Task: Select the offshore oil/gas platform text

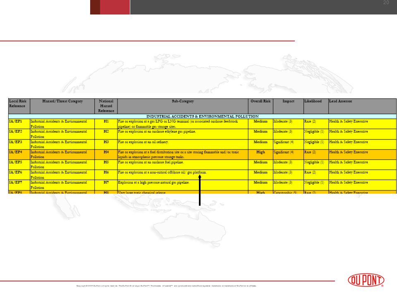Action: pyautogui.click(x=162, y=172)
